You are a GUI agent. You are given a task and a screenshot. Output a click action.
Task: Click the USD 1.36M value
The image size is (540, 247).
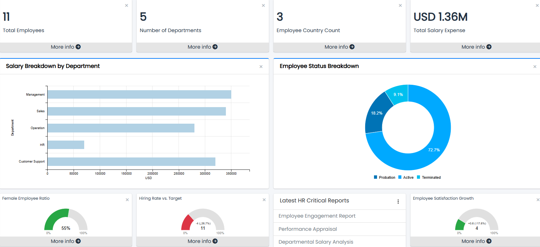point(441,17)
